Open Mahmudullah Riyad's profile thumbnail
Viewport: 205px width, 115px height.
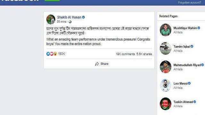pyautogui.click(x=166, y=67)
